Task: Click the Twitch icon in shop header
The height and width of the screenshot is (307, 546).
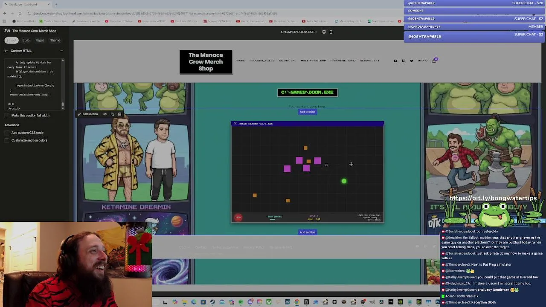Action: [404, 61]
